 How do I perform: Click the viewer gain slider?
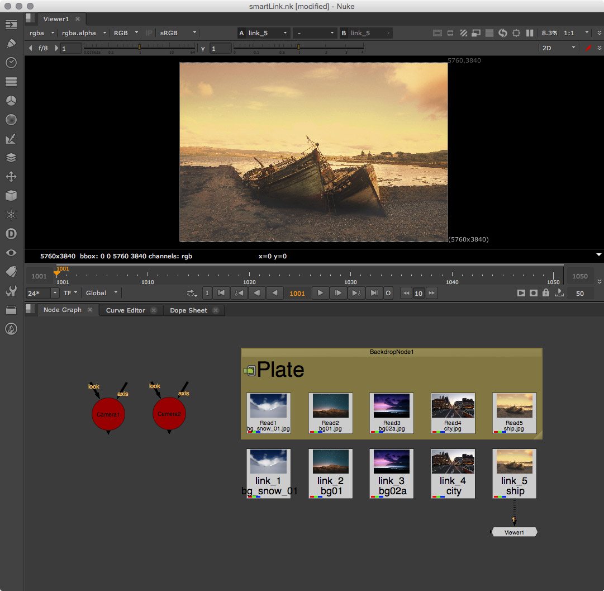click(x=140, y=48)
